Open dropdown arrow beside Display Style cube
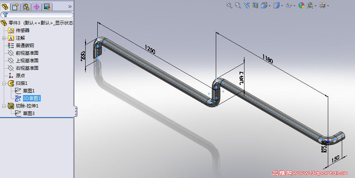 click(x=282, y=6)
